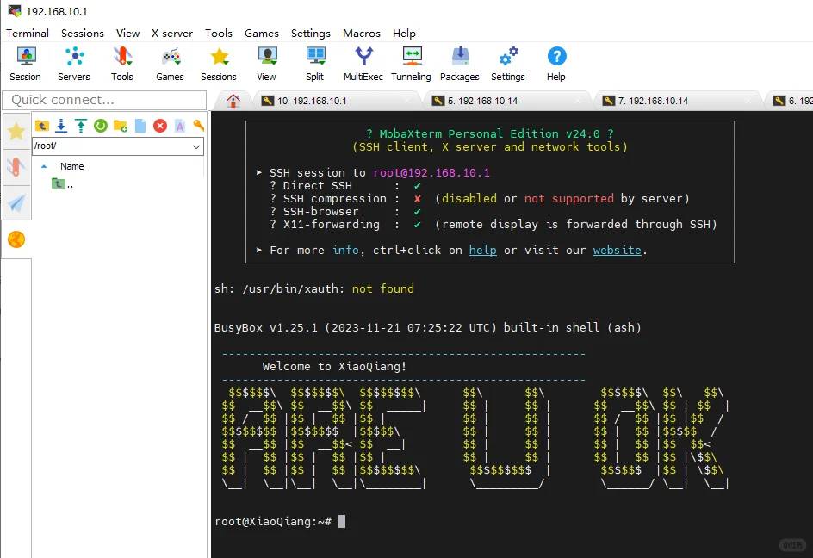Click the BusyBox v1.25.1 version line

point(428,328)
